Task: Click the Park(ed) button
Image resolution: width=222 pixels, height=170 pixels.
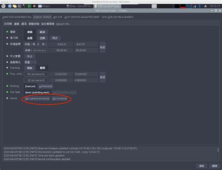Action: coord(30,86)
